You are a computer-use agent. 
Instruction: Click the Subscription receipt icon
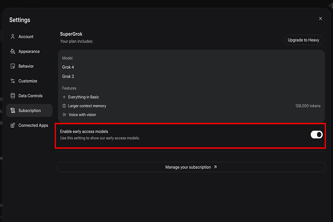click(13, 111)
